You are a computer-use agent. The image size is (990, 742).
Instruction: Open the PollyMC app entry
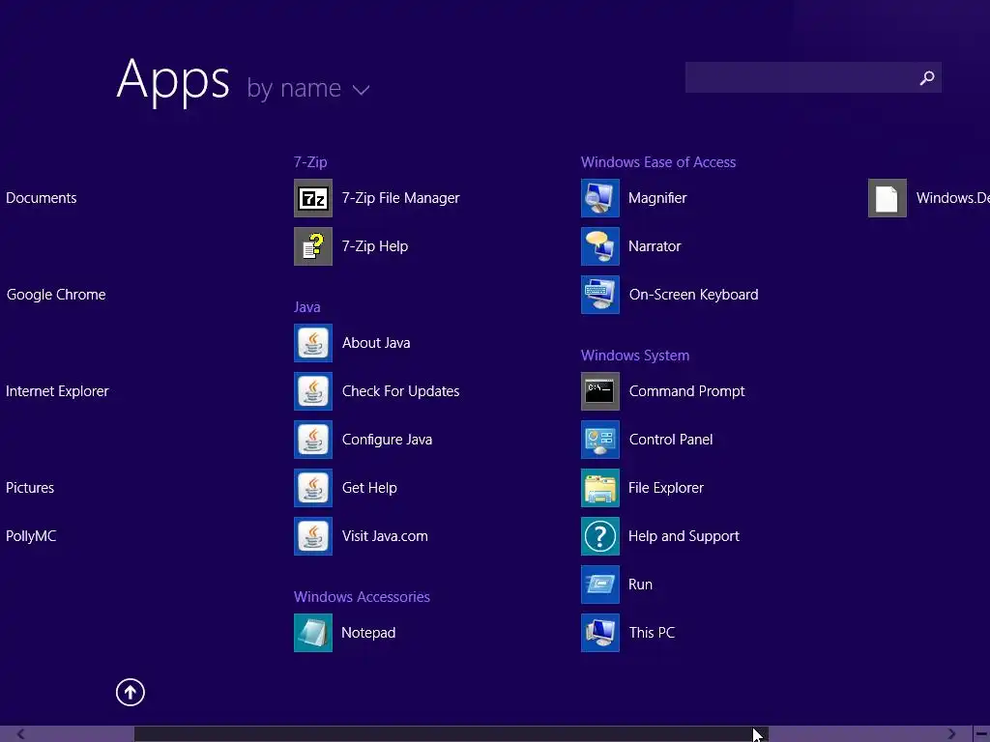(31, 535)
